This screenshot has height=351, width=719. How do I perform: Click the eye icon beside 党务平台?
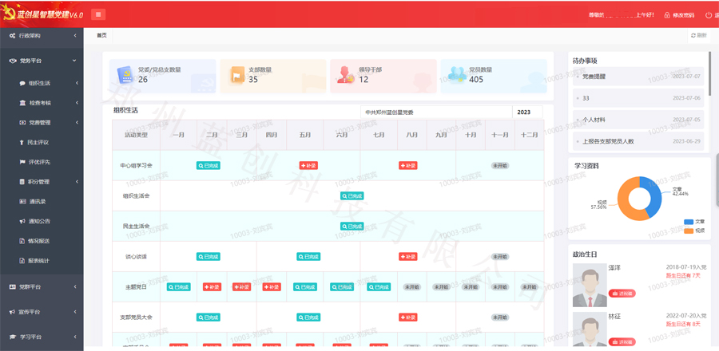click(13, 61)
